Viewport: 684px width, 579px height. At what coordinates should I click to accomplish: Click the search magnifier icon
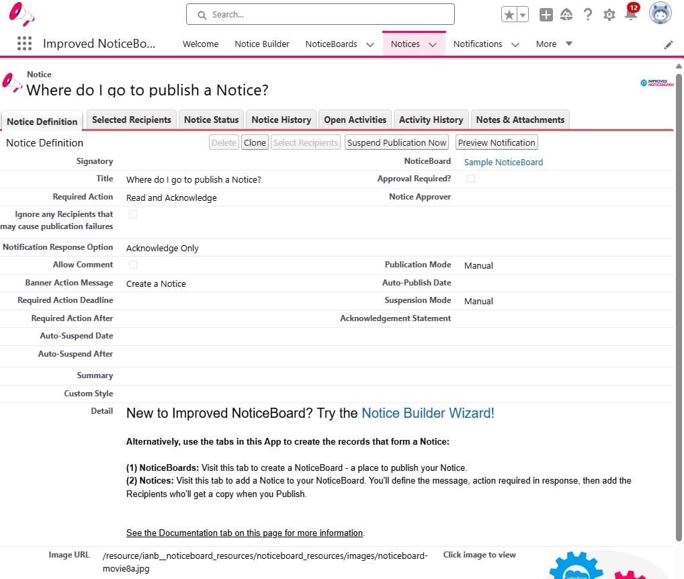pos(202,15)
